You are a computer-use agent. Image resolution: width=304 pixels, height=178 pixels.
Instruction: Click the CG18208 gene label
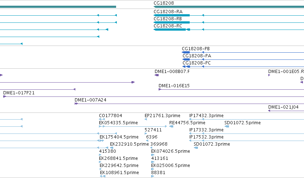164,3
